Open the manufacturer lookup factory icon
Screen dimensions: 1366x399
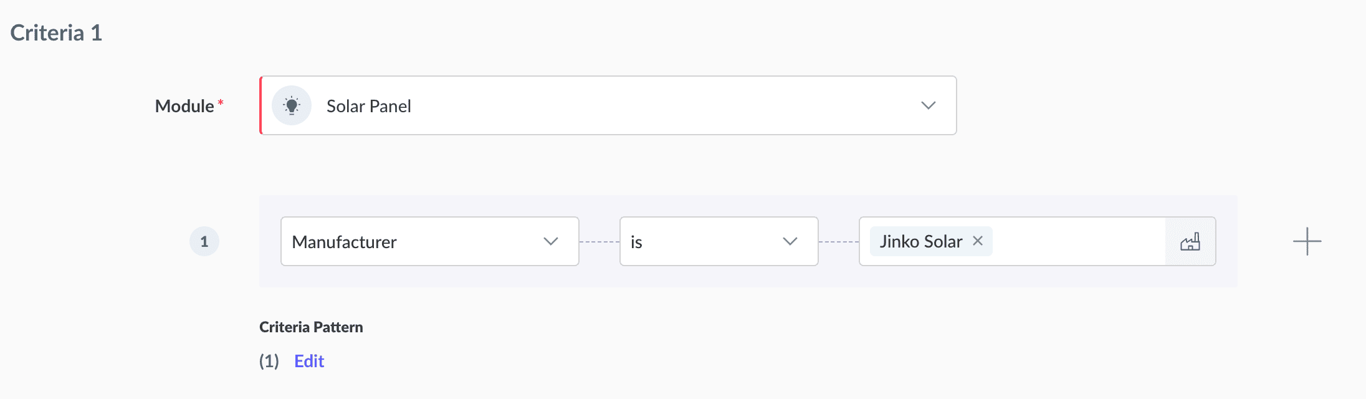(1190, 242)
